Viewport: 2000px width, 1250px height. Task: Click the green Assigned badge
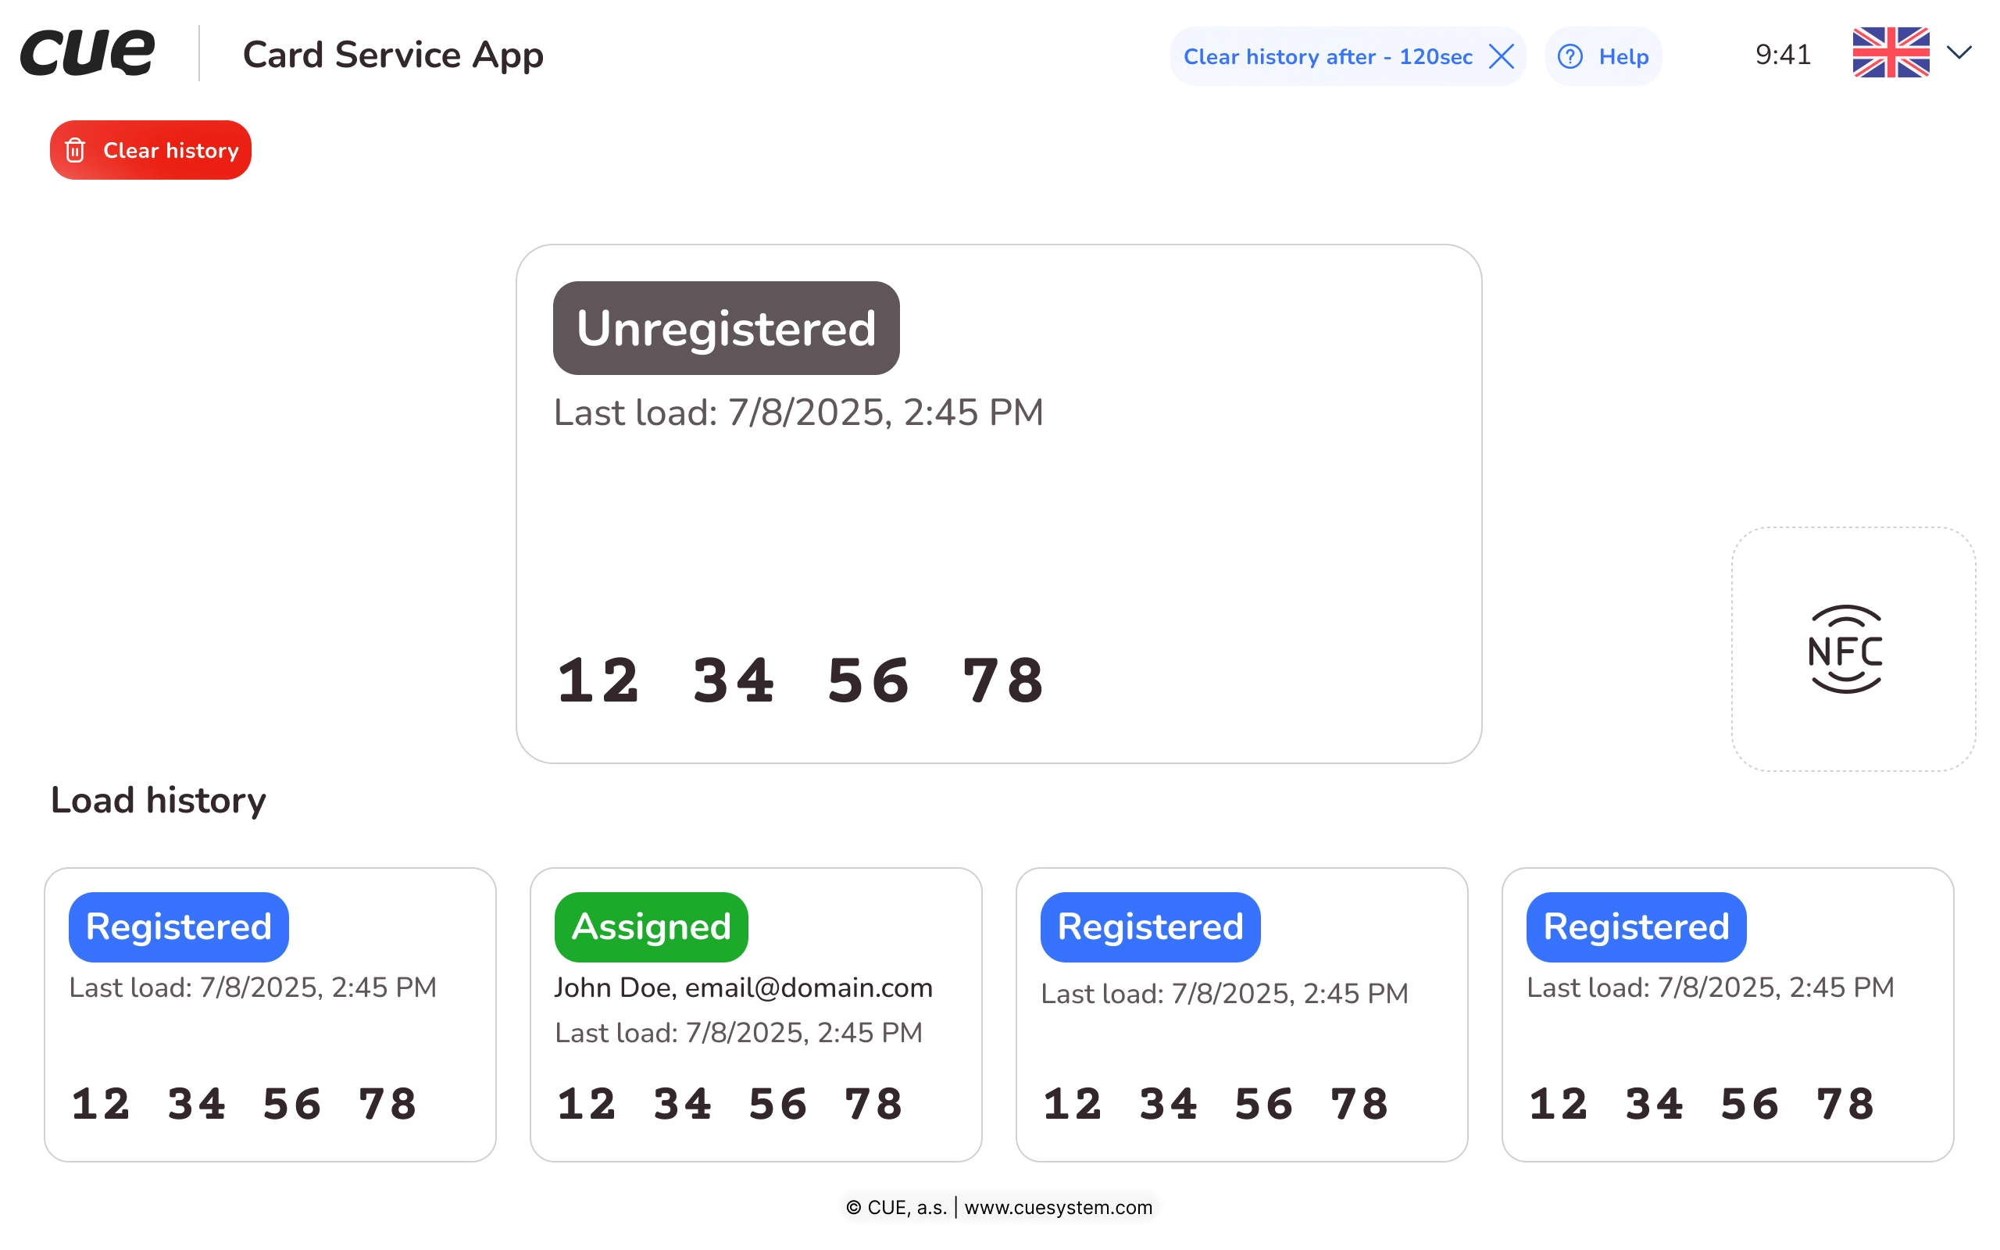tap(652, 927)
